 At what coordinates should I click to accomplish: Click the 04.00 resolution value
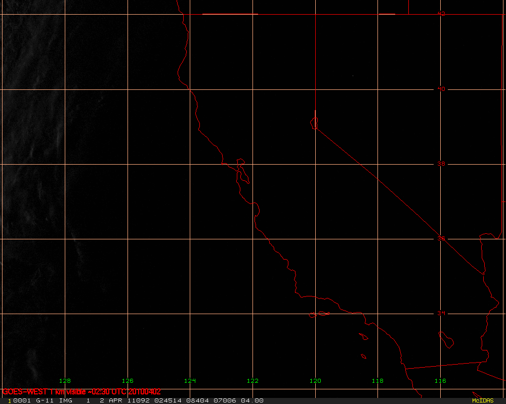click(x=252, y=400)
